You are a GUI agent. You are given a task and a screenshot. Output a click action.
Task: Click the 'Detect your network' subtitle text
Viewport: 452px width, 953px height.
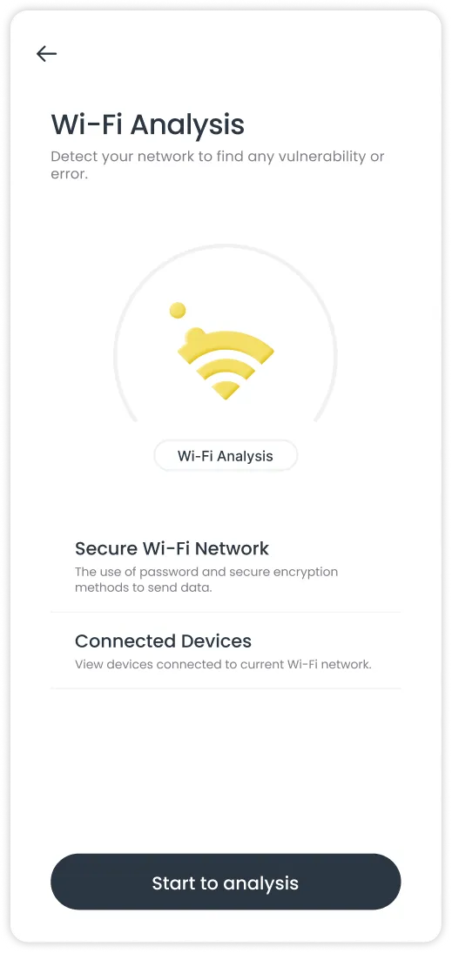[x=218, y=165]
